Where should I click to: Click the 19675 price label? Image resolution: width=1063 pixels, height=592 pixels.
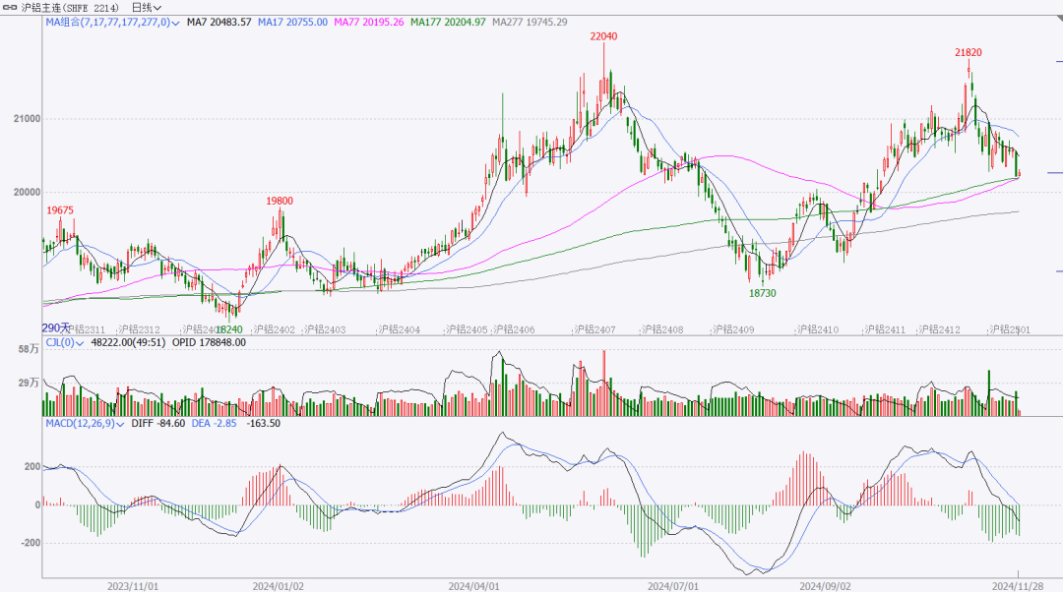pyautogui.click(x=60, y=210)
